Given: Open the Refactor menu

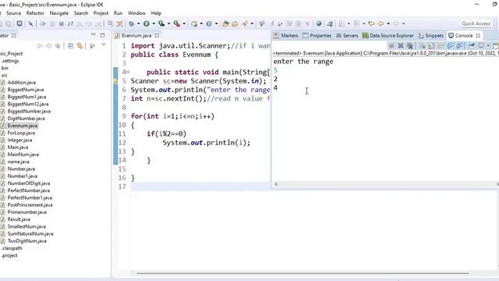Looking at the screenshot, I should click(x=35, y=13).
